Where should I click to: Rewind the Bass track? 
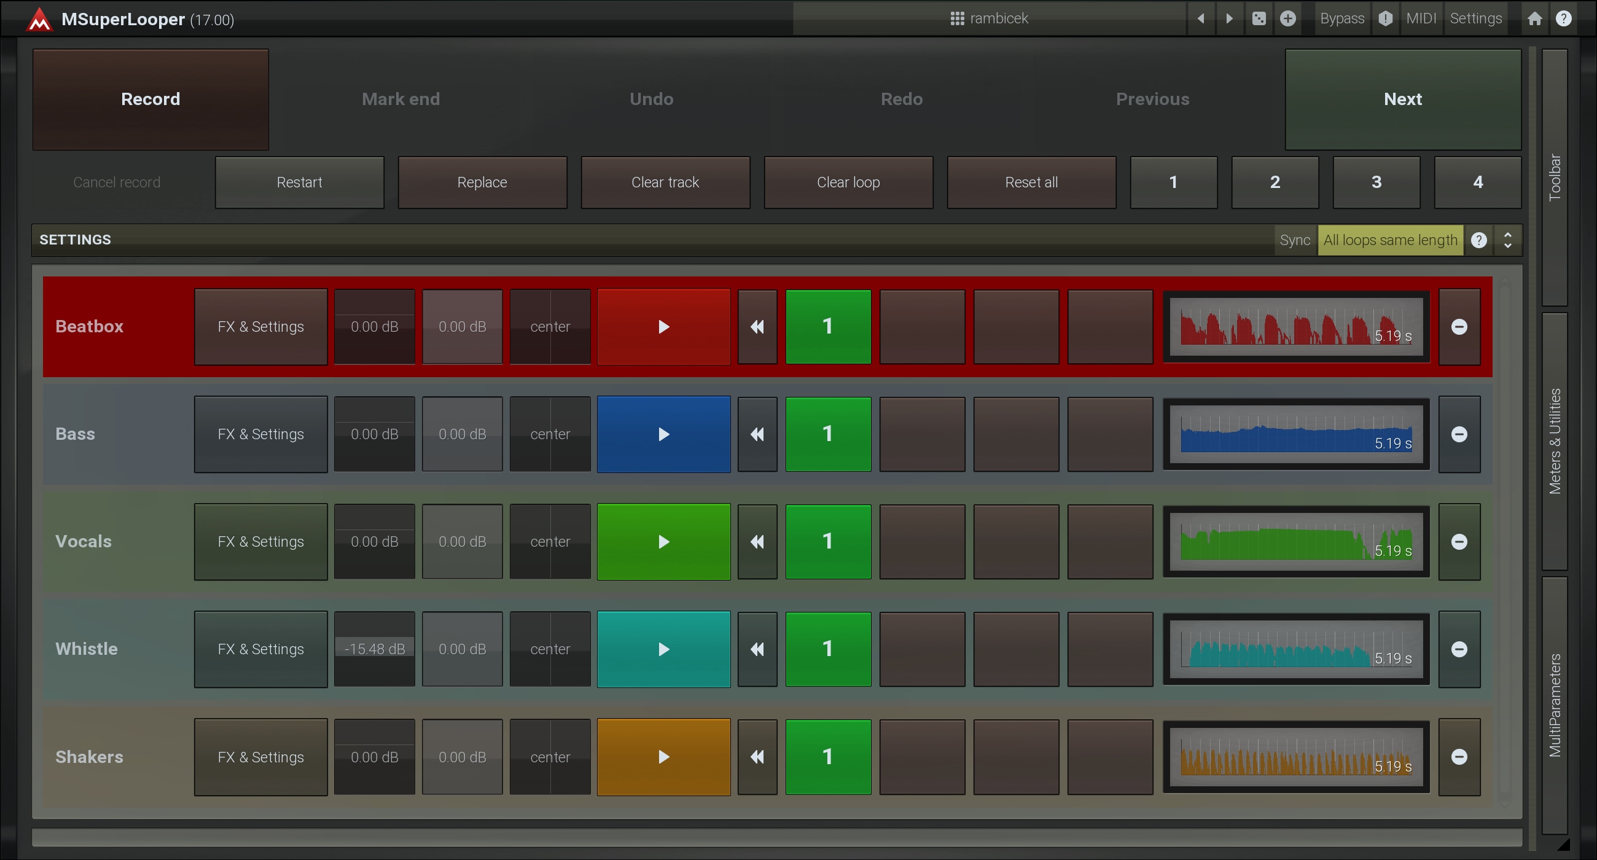[757, 434]
